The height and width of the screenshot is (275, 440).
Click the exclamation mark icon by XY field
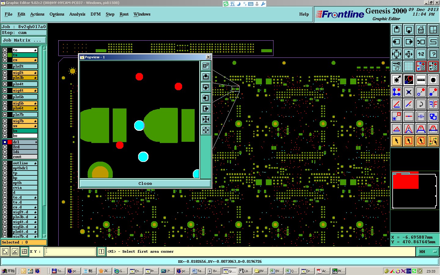click(x=101, y=251)
